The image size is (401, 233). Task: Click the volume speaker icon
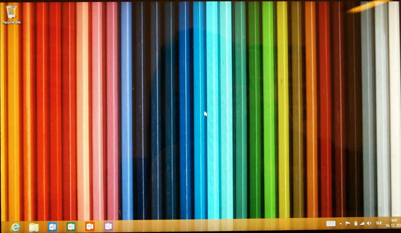pos(369,224)
